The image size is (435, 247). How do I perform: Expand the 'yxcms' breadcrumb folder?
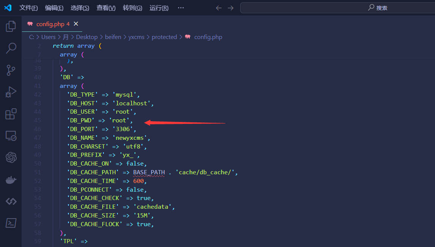(136, 37)
